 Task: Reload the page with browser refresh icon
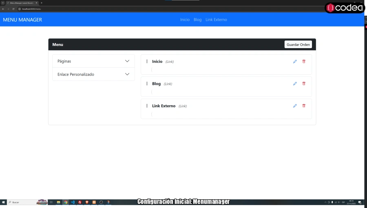click(13, 9)
